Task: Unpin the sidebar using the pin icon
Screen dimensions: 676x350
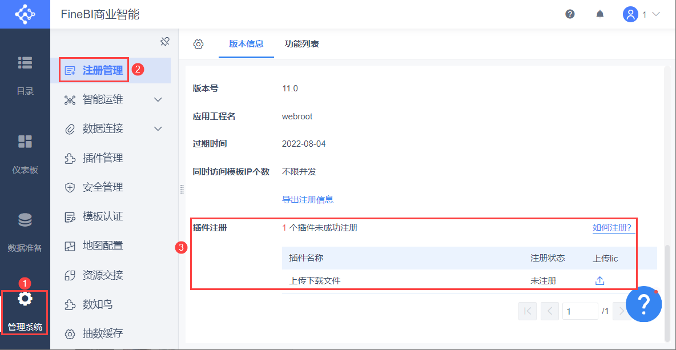Action: tap(165, 41)
